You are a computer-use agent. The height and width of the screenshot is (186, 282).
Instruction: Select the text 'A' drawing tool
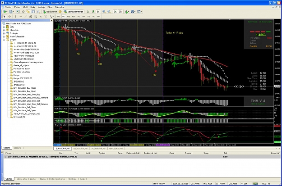click(41, 17)
